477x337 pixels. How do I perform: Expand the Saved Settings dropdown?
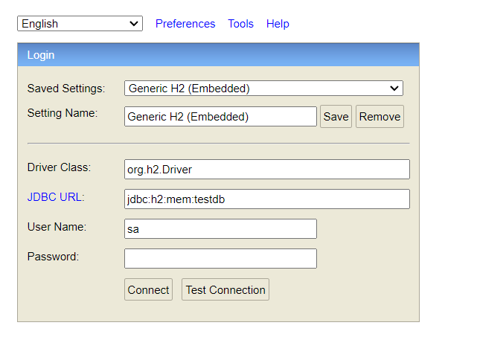[x=263, y=89]
